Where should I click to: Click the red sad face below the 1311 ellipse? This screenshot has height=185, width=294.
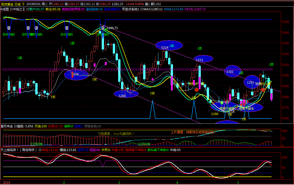point(197,90)
